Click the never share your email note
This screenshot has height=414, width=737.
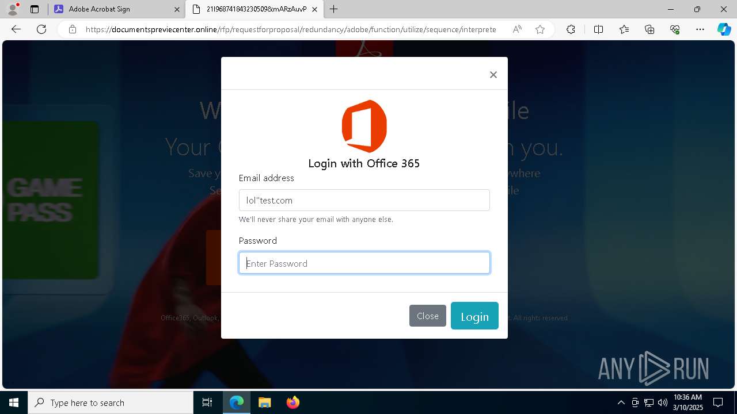316,220
